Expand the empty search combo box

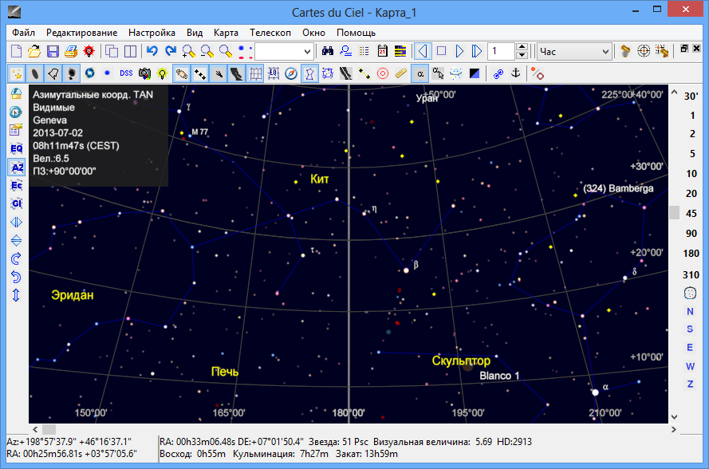(x=305, y=52)
